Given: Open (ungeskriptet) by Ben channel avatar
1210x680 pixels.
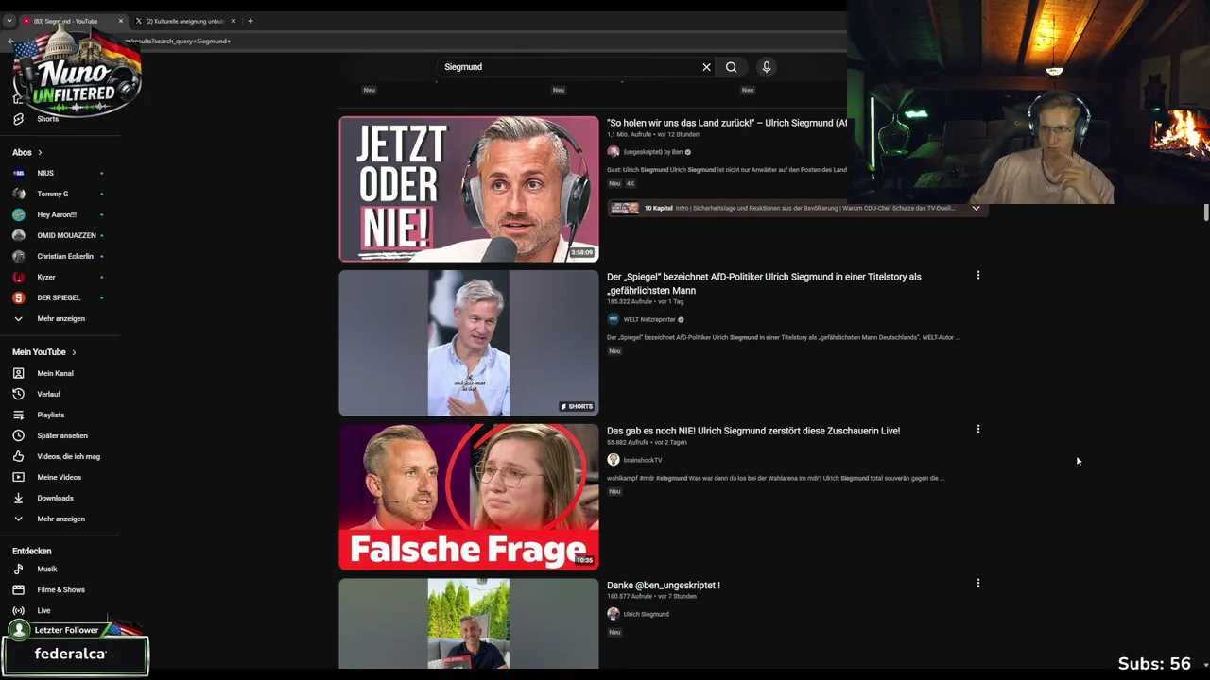Looking at the screenshot, I should [x=614, y=151].
